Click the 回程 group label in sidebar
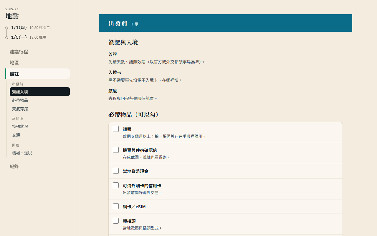The height and width of the screenshot is (236, 377). point(16,145)
